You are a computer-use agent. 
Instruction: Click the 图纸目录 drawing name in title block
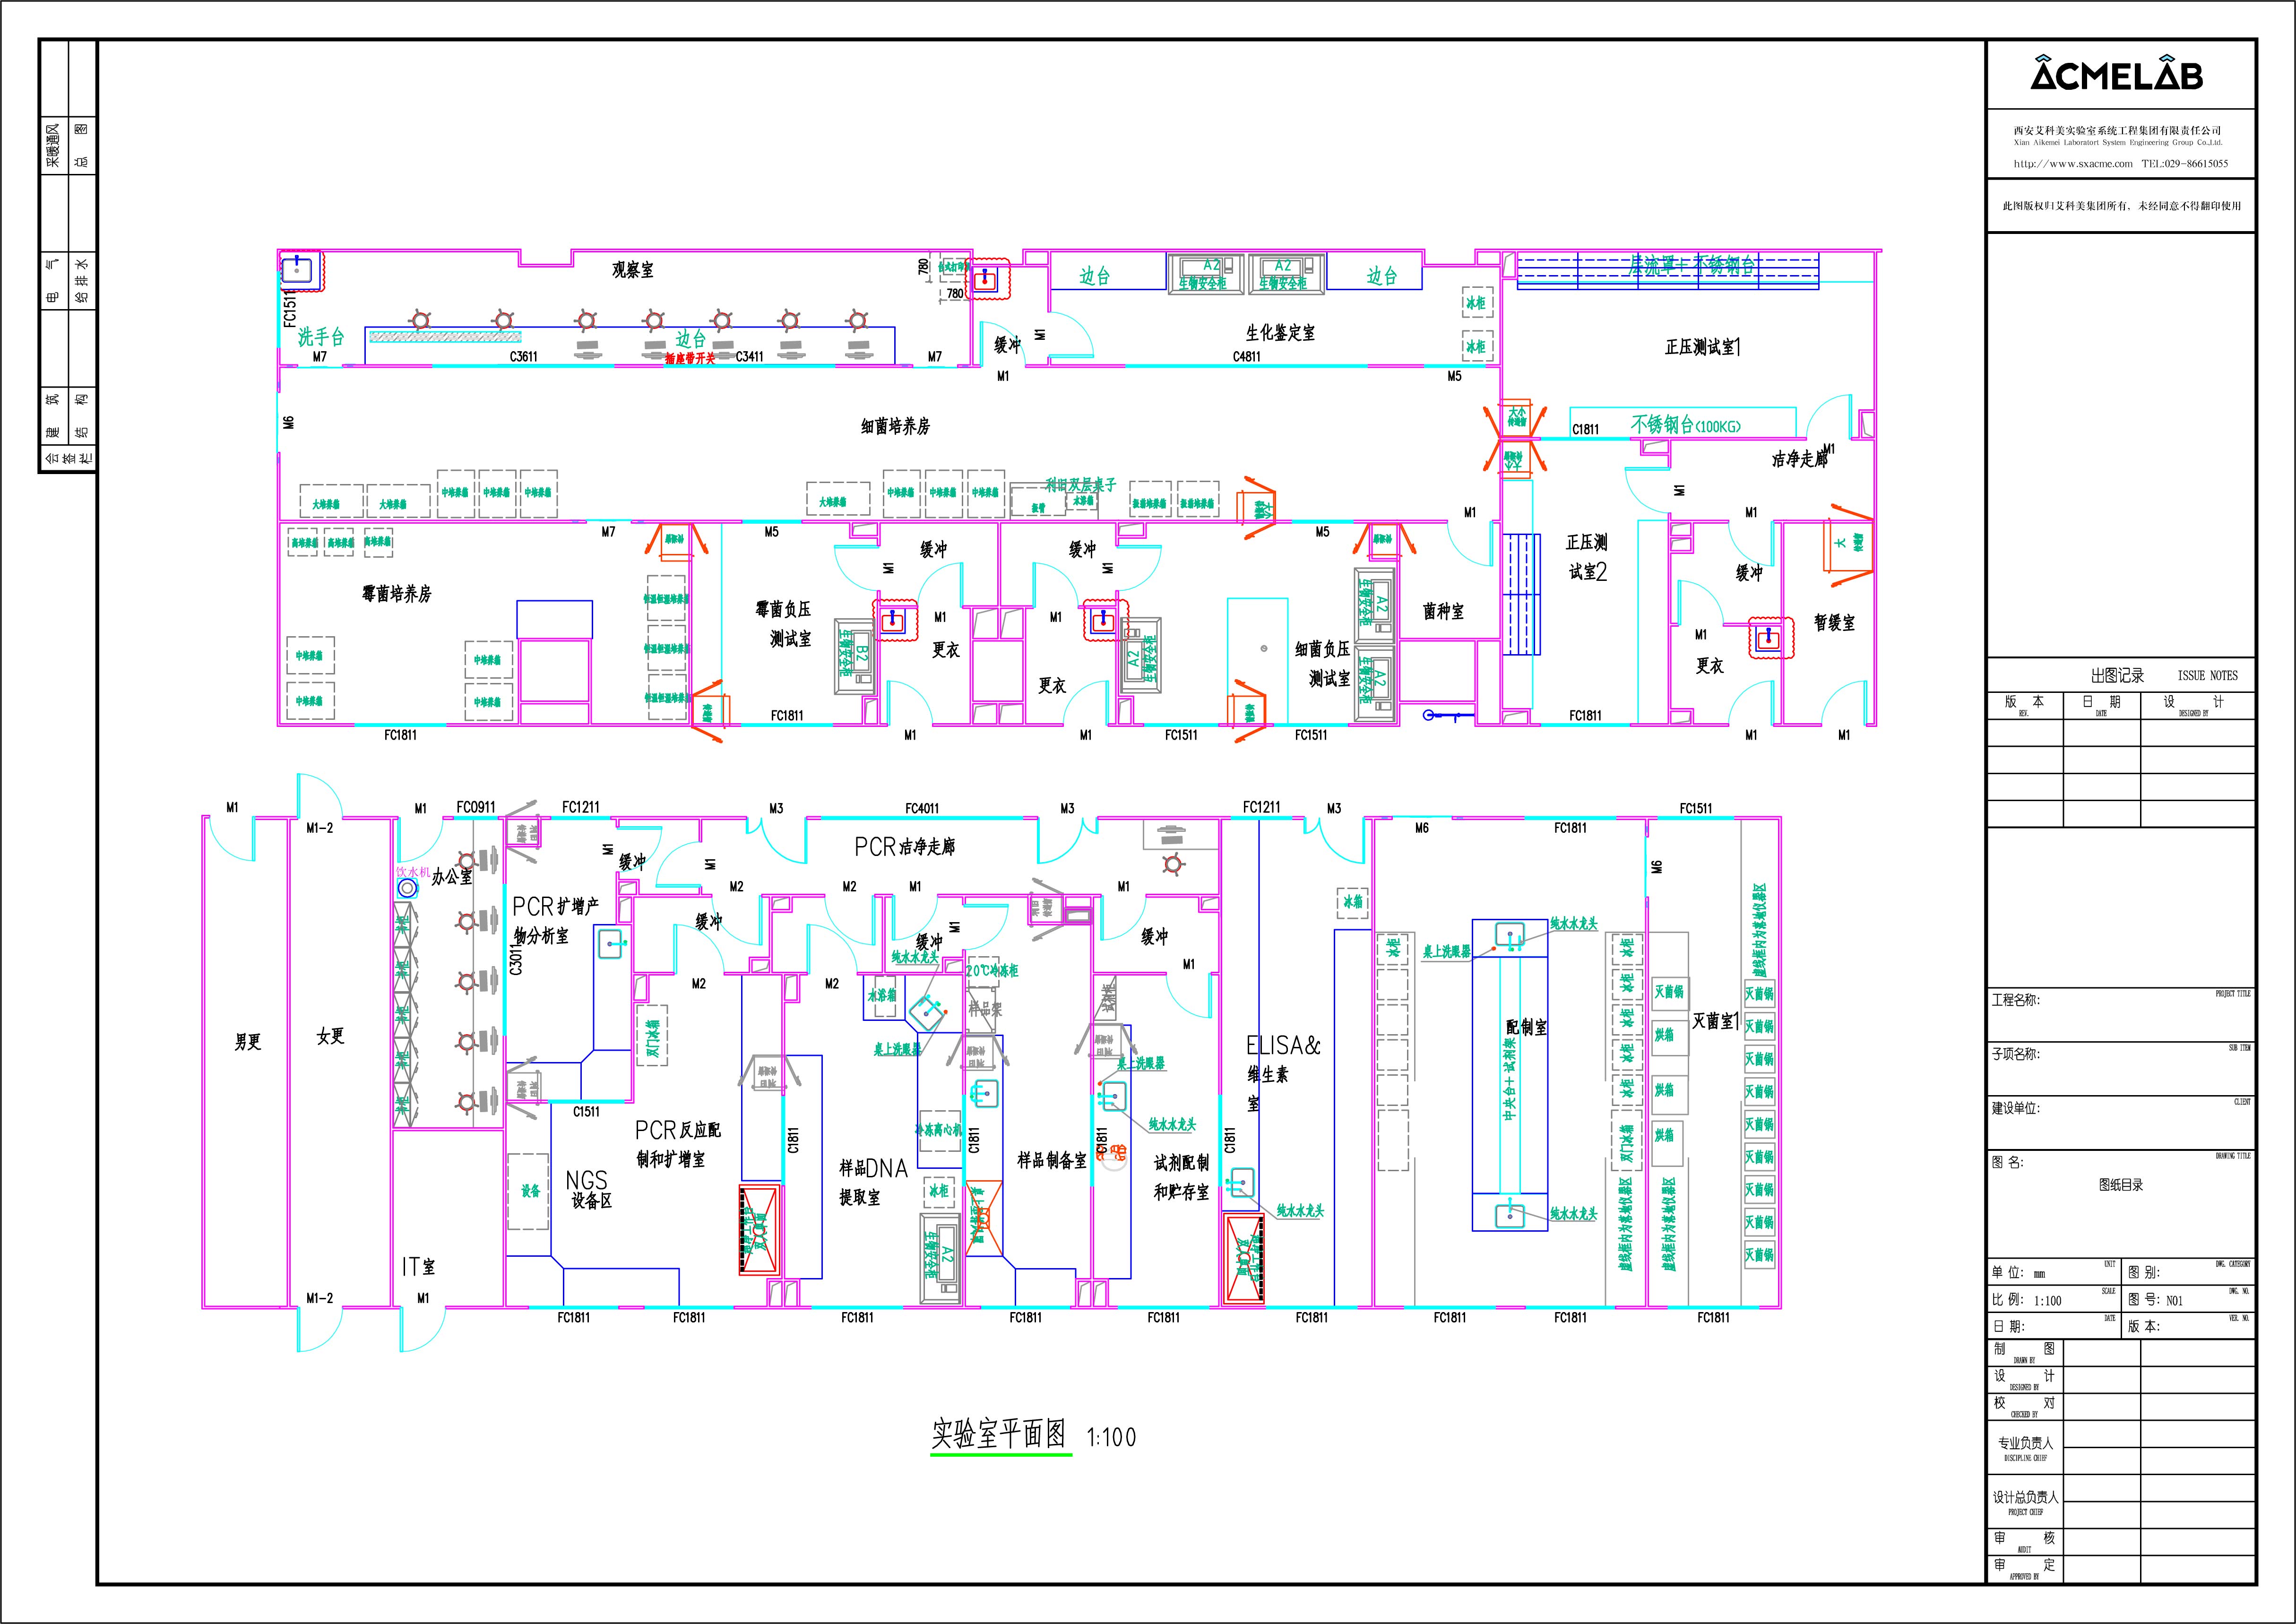(x=2120, y=1185)
